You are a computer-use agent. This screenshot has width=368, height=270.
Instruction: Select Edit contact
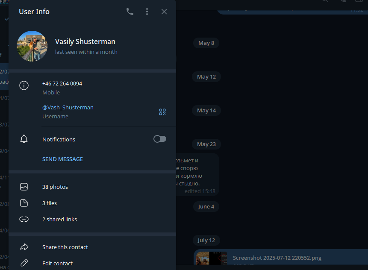[x=57, y=263]
